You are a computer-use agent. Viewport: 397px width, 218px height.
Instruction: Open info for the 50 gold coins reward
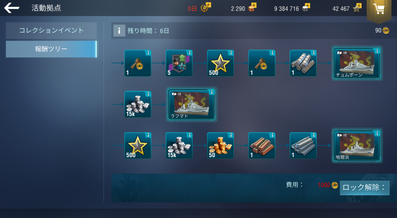(231, 135)
